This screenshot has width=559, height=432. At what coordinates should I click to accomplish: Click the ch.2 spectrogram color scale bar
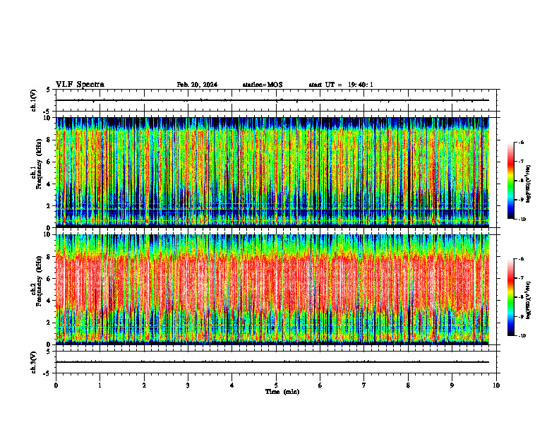tap(510, 297)
